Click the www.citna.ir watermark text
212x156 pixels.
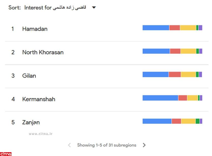pyautogui.click(x=40, y=133)
